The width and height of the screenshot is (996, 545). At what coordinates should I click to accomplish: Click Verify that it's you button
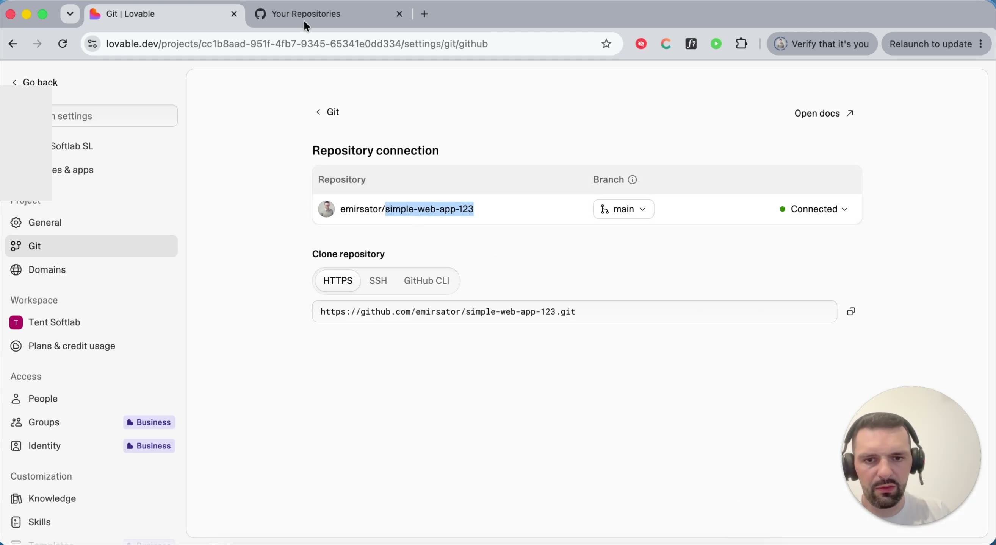coord(822,44)
